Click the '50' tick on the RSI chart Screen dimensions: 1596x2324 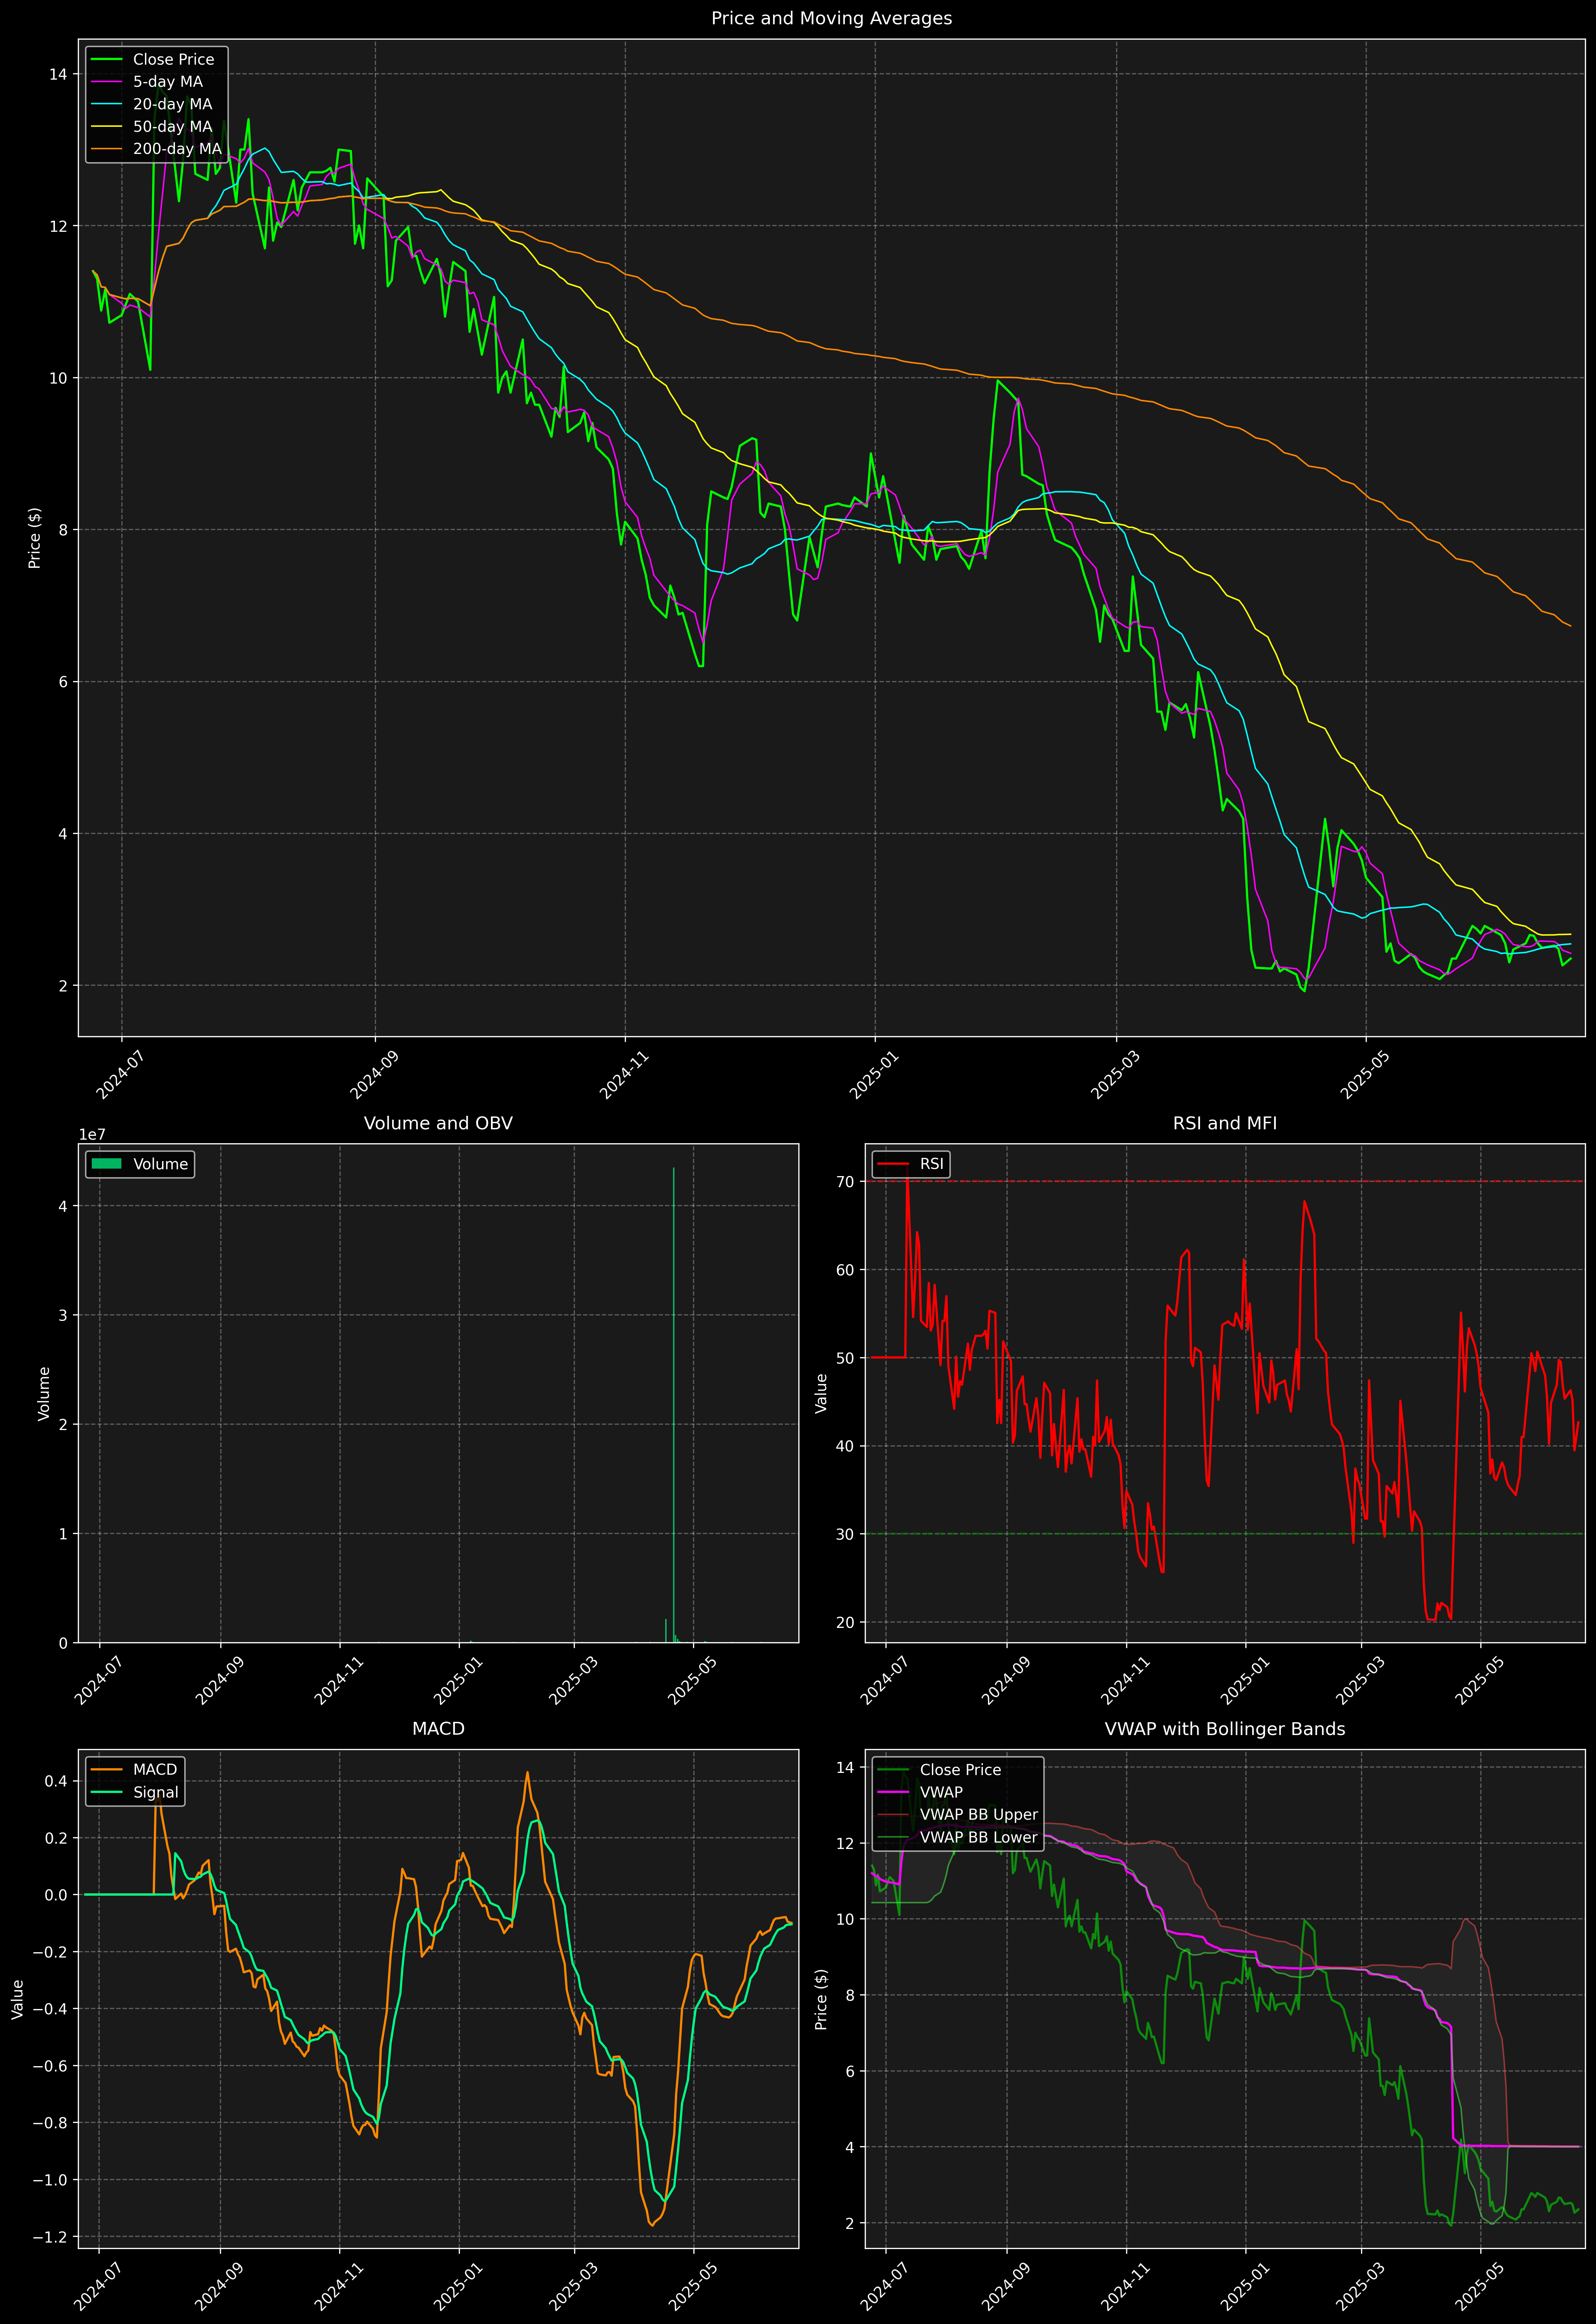pos(846,1358)
